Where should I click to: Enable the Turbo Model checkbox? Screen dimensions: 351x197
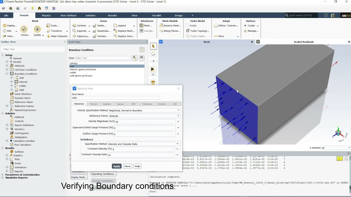click(x=187, y=25)
